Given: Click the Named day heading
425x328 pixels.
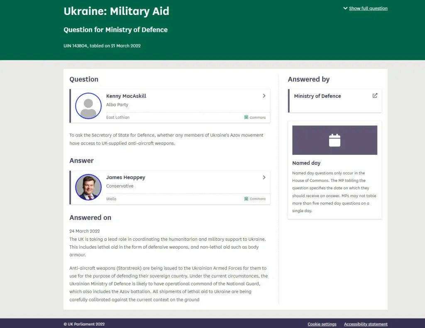Looking at the screenshot, I should pyautogui.click(x=306, y=163).
